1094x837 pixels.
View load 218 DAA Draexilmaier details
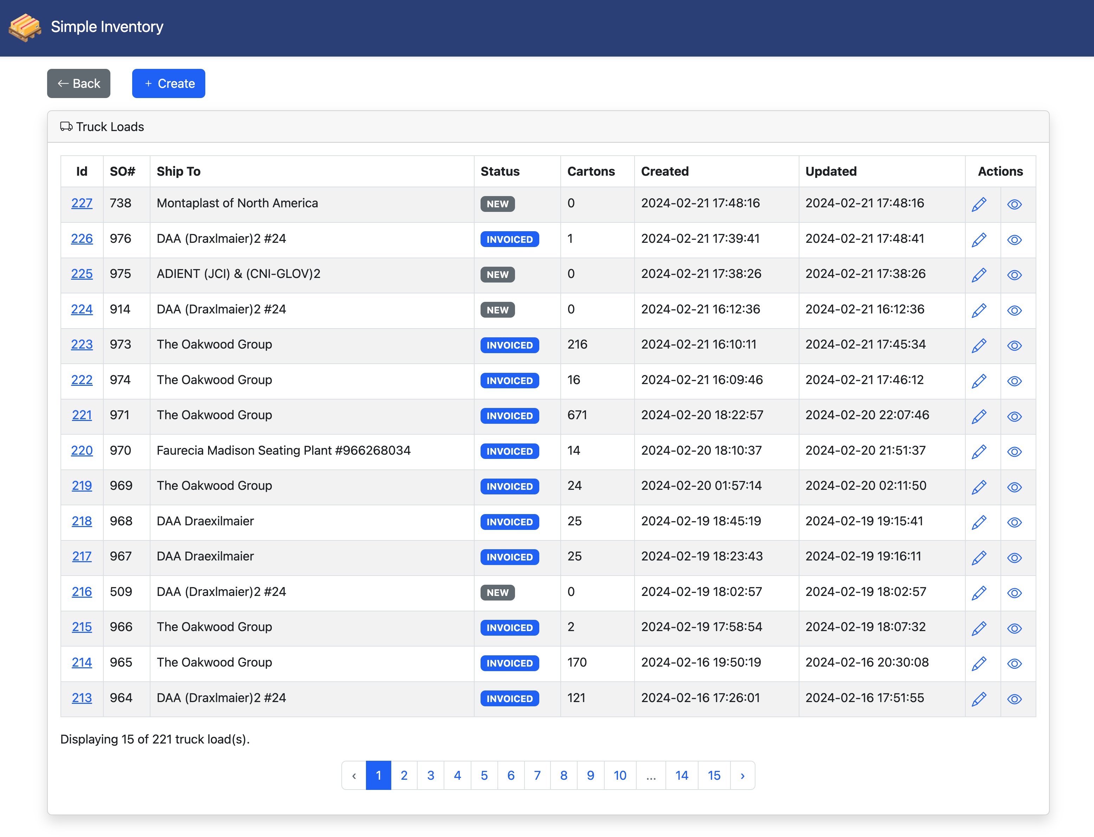pyautogui.click(x=1014, y=522)
